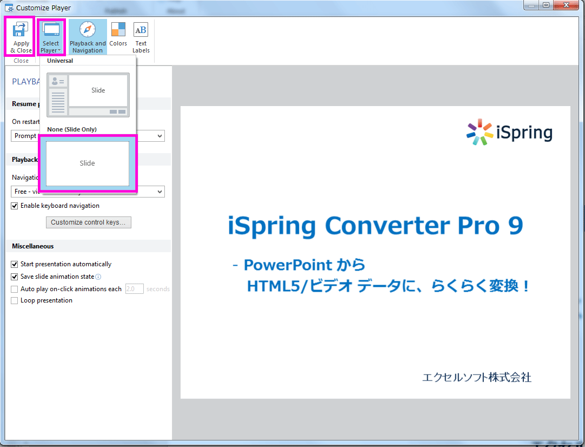
Task: Click the Miscellaneous section header
Action: tap(89, 246)
